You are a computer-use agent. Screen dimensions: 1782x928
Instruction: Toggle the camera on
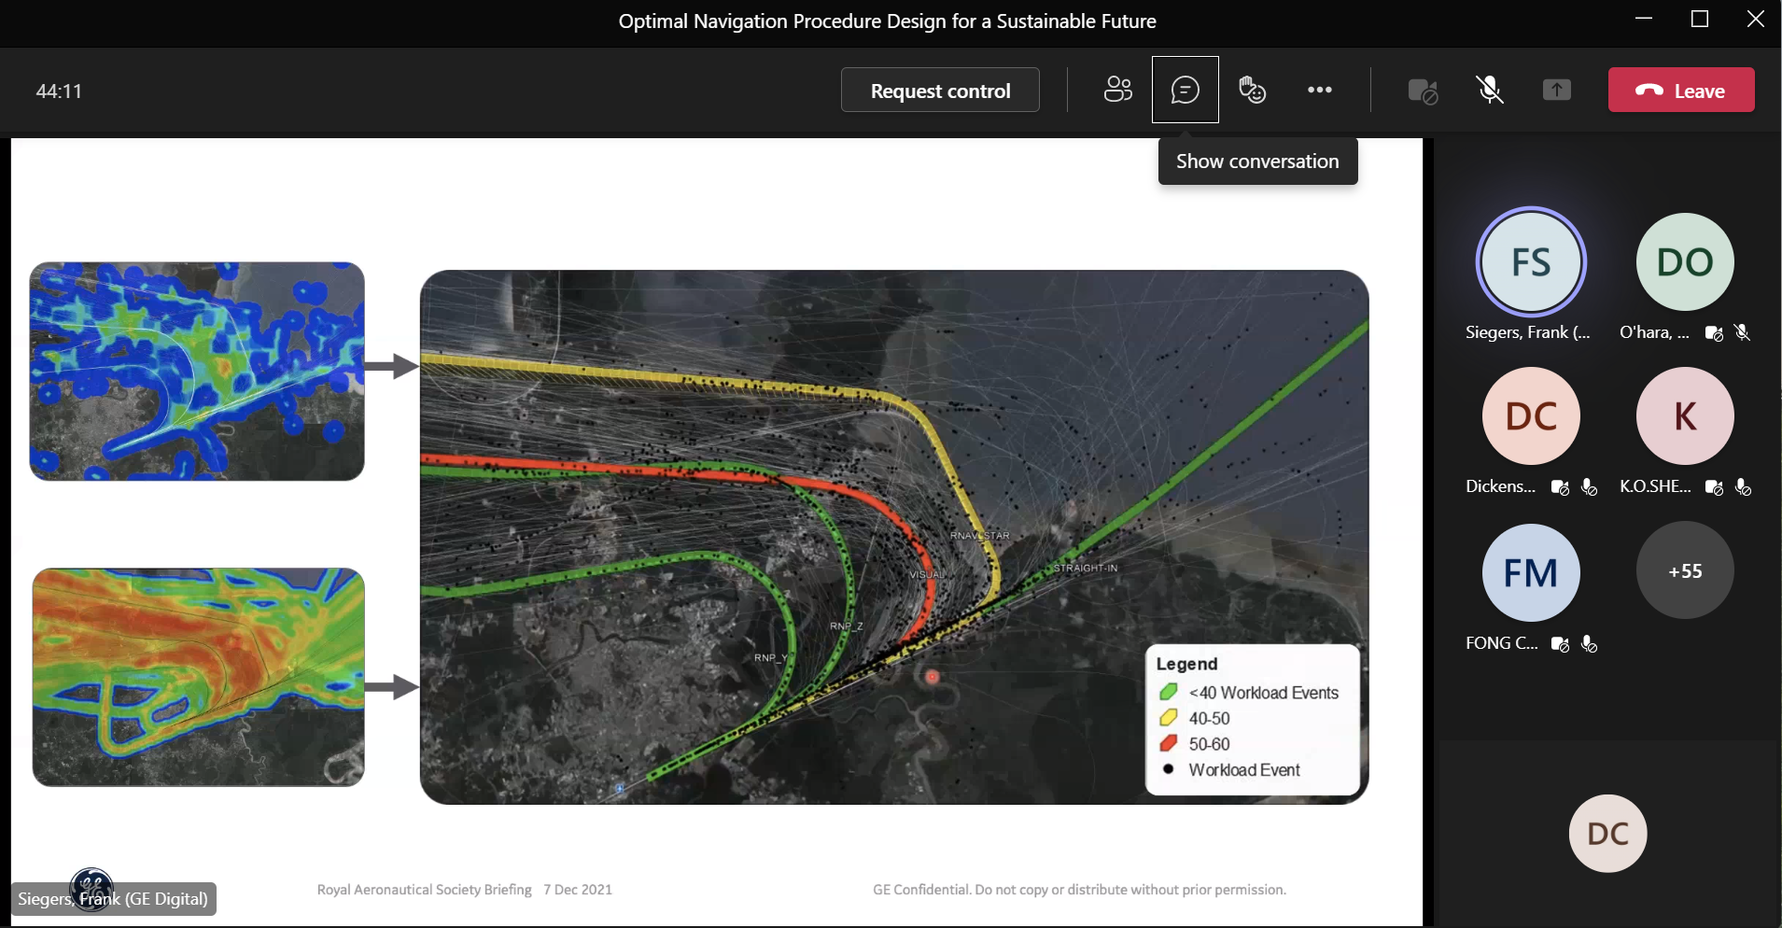[x=1423, y=91]
